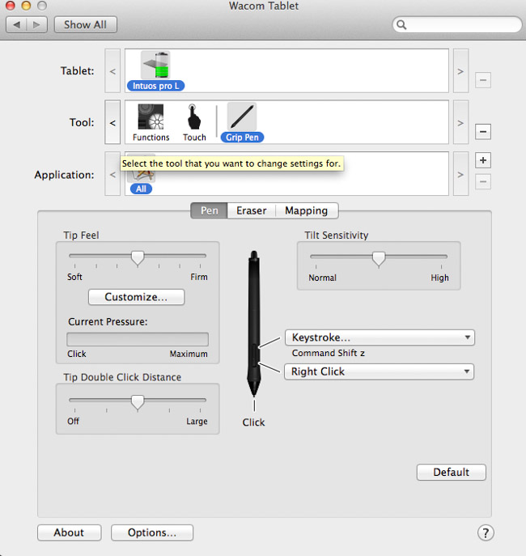Click the pen side switch on the illustration
This screenshot has width=526, height=556.
click(254, 355)
